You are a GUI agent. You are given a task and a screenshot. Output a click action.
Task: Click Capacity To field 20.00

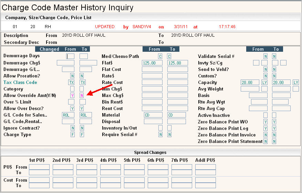pyautogui.click(x=281, y=82)
